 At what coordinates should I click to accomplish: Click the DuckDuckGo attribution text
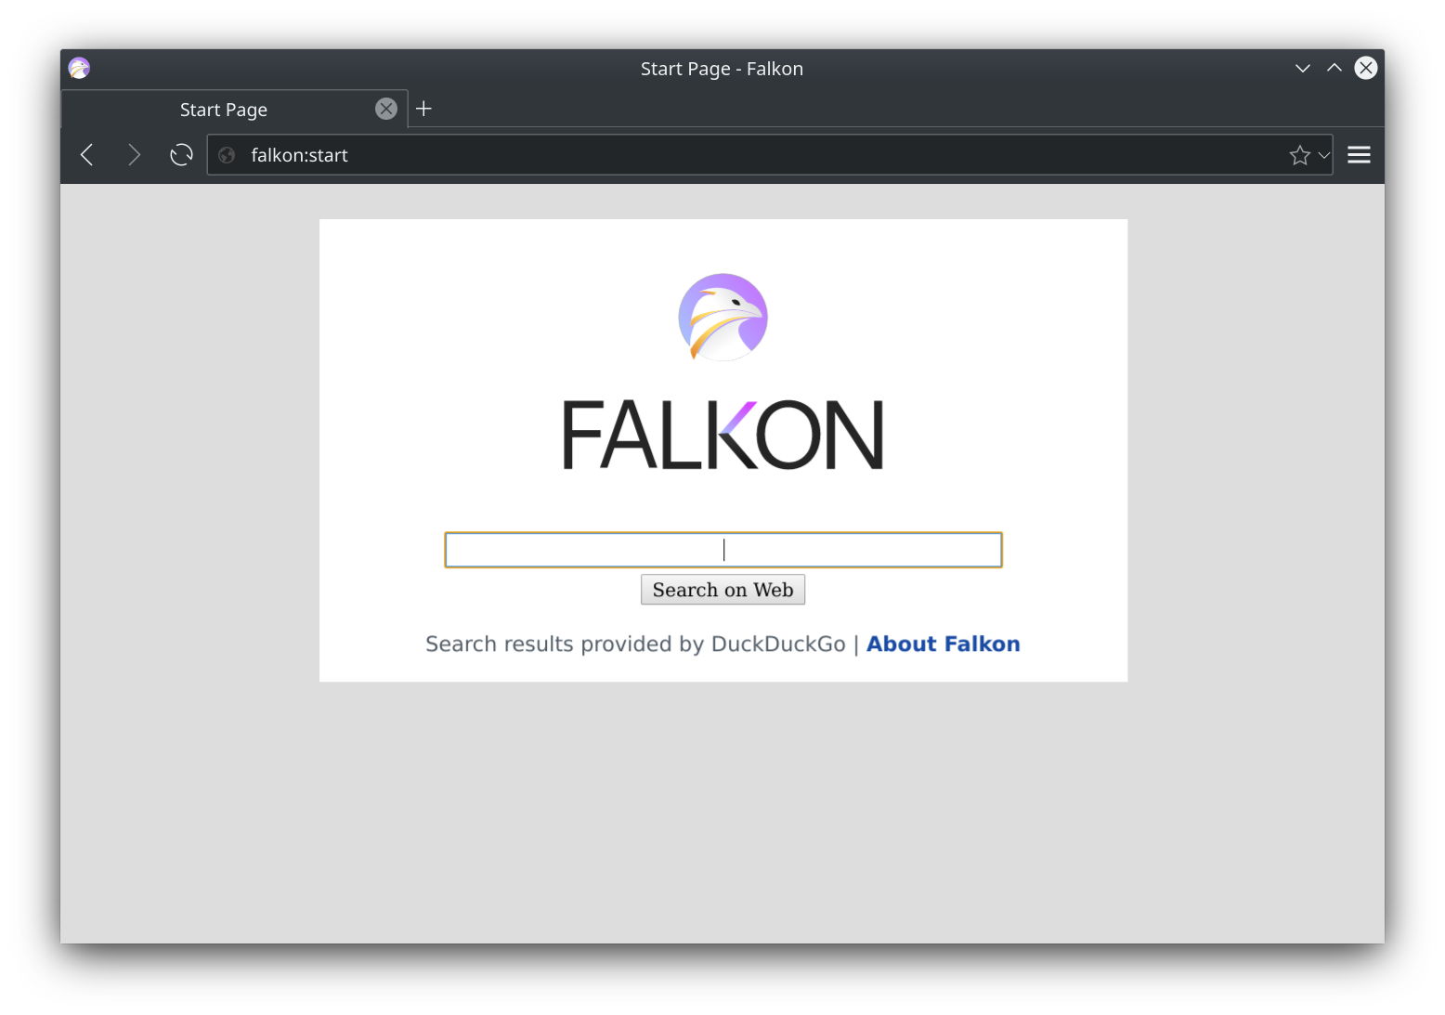point(778,644)
